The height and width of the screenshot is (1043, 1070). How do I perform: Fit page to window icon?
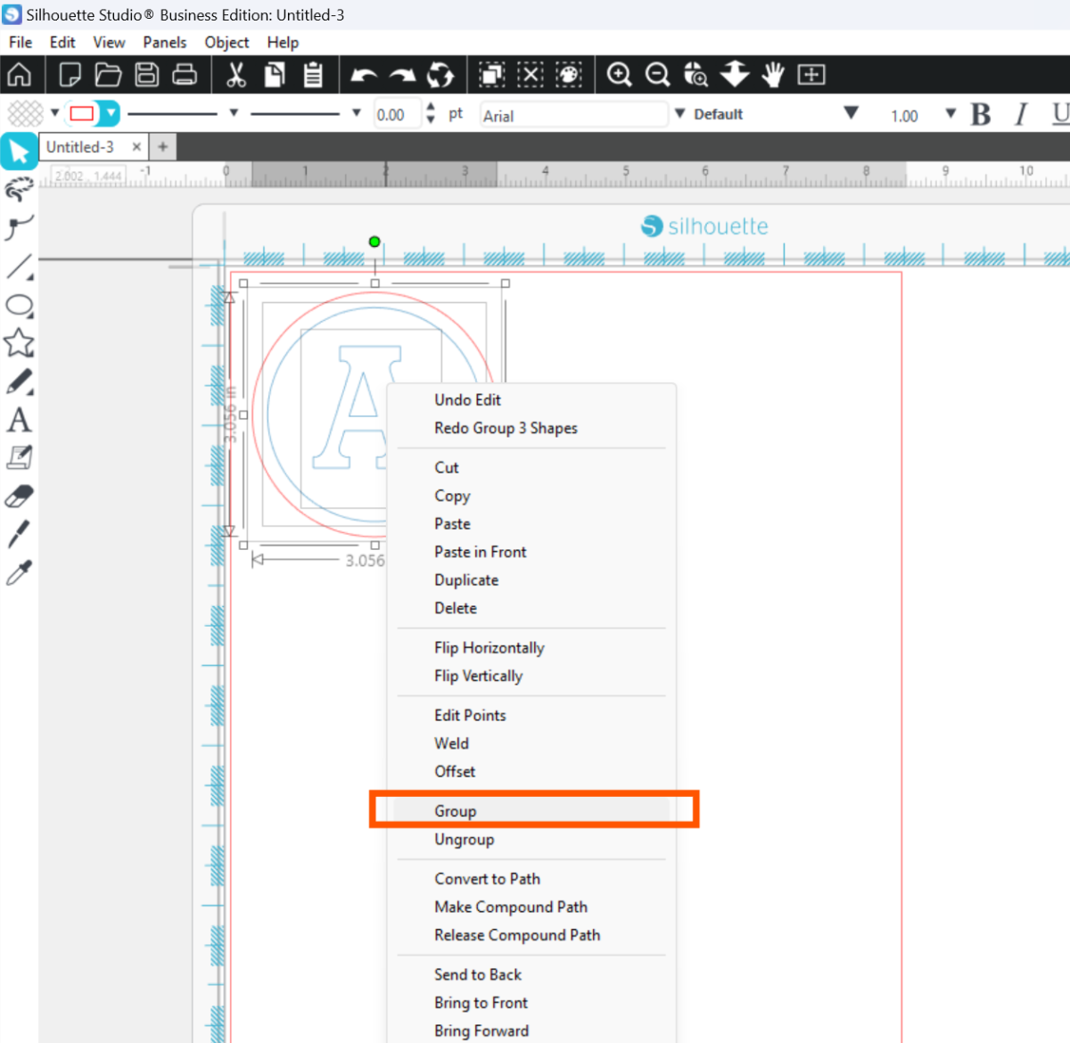coord(811,75)
